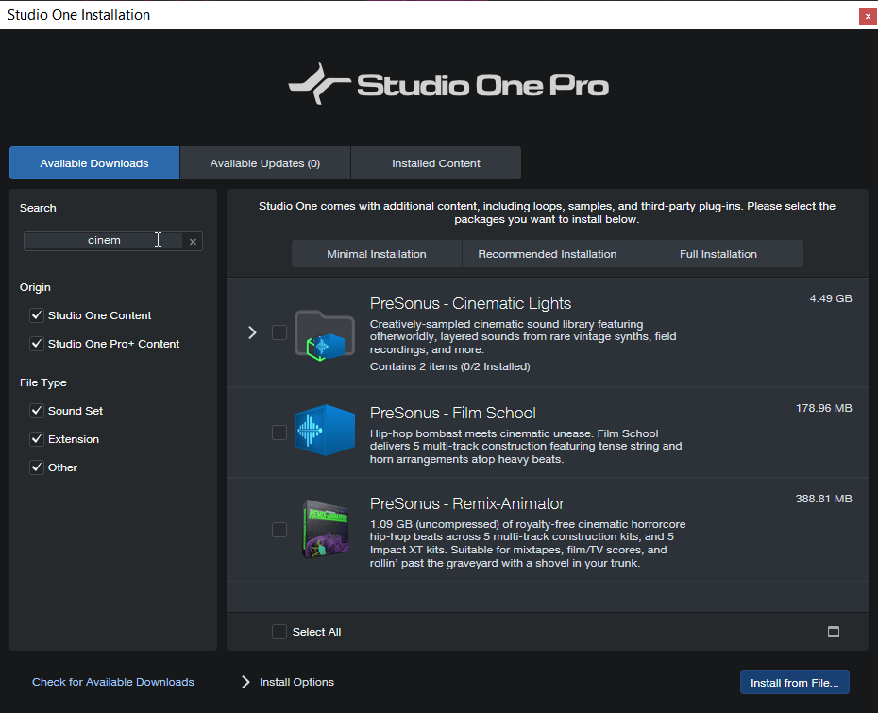Screen dimensions: 878x713
Task: Check the PreSonus - Film School package
Action: click(x=279, y=433)
